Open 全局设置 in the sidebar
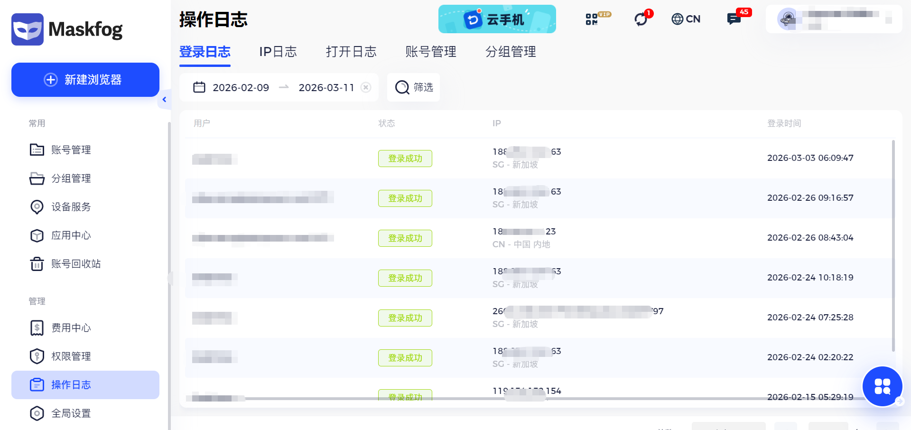The width and height of the screenshot is (911, 430). 71,413
